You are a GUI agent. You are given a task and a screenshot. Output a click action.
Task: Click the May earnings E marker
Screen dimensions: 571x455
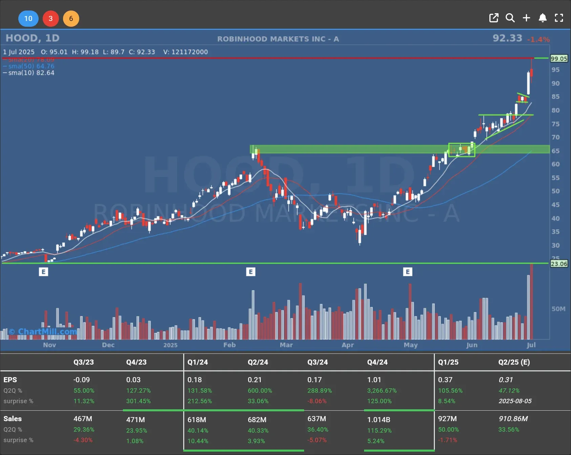pos(408,272)
